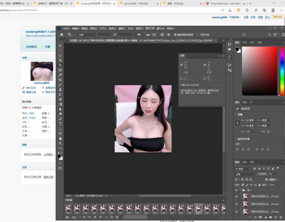Uncheck the 删除裁剪的像素 checkbox
The height and width of the screenshot is (222, 285).
click(x=175, y=34)
